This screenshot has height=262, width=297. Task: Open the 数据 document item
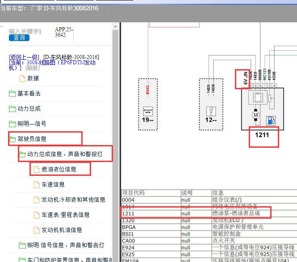(x=33, y=78)
